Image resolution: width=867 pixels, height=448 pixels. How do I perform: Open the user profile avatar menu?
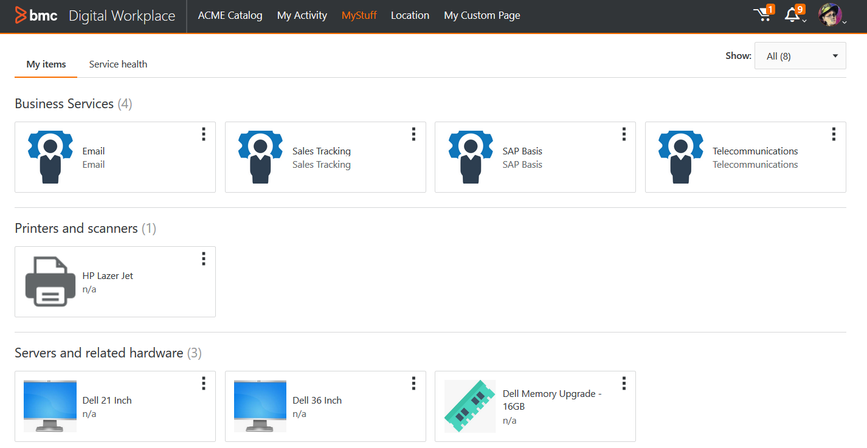point(831,15)
